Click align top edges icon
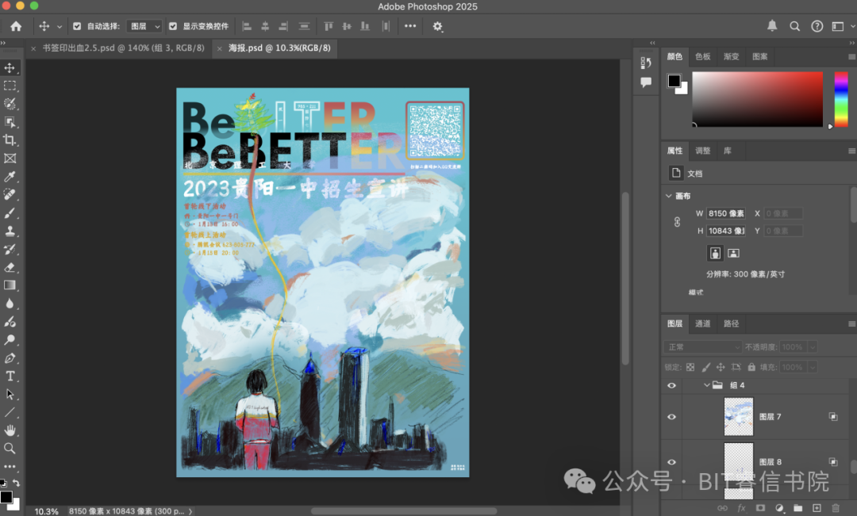This screenshot has height=516, width=857. pos(329,26)
